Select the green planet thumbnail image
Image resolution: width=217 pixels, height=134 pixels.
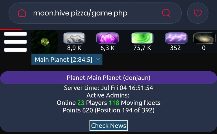tap(44, 42)
